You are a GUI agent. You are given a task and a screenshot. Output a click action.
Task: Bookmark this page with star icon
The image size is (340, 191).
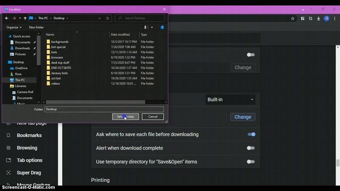pos(293,19)
